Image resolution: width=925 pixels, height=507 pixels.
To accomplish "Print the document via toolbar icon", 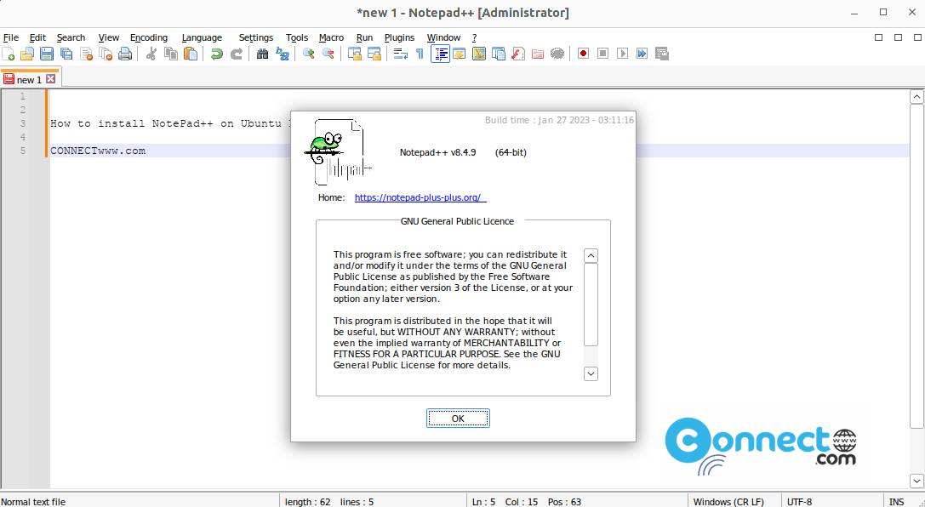I will 125,54.
